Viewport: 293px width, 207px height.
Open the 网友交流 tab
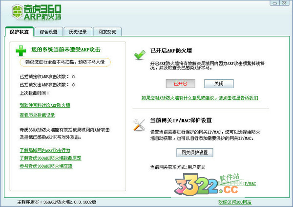[x=107, y=32]
